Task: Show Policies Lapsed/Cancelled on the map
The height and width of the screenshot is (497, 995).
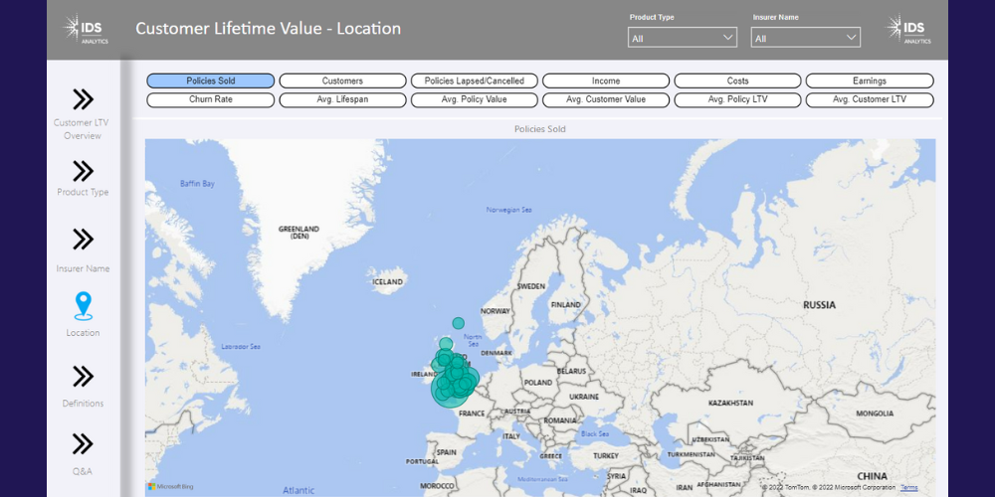Action: coord(475,81)
